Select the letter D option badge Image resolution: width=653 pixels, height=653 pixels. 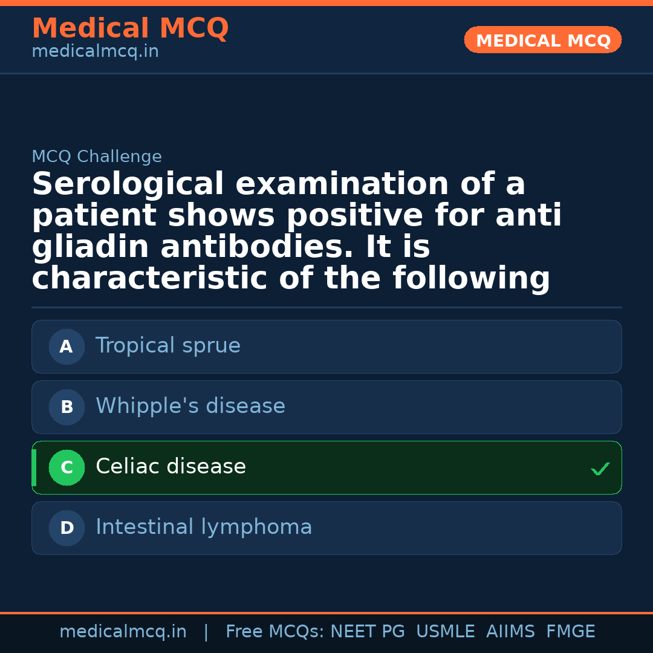[67, 528]
